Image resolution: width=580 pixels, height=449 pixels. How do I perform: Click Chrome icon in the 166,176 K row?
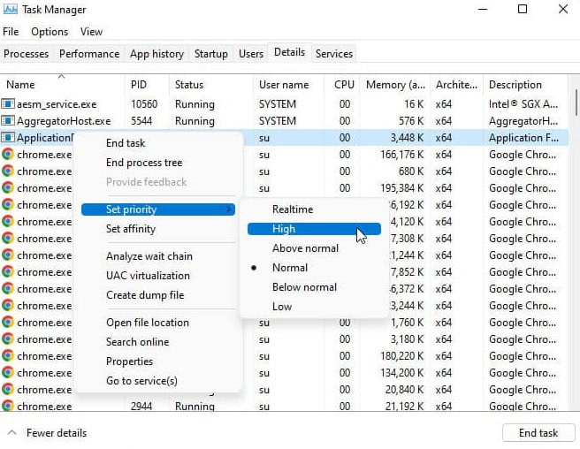coord(8,154)
